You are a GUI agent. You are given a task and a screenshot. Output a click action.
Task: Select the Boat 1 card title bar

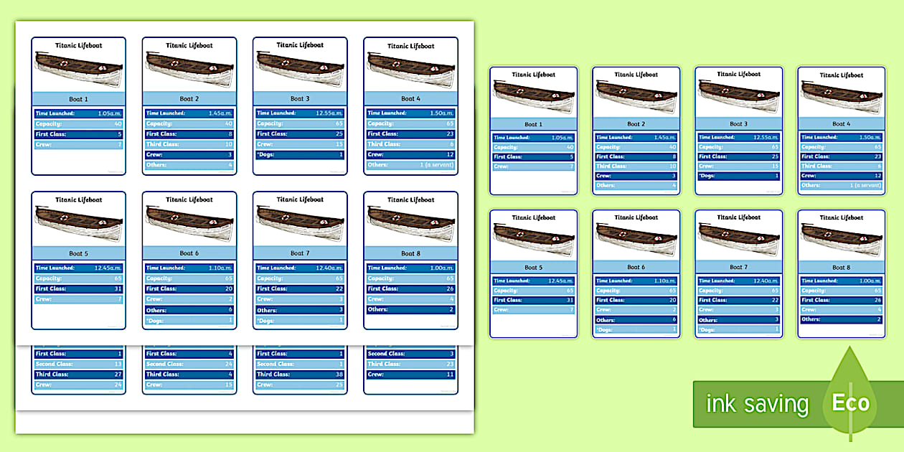[x=78, y=99]
